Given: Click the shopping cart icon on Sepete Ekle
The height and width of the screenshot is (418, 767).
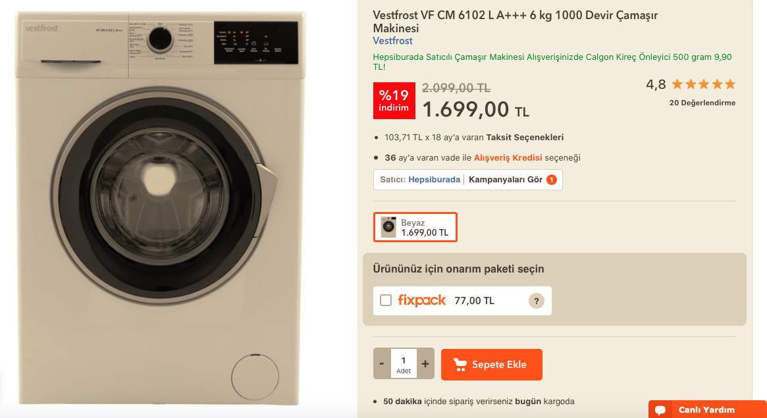Looking at the screenshot, I should [460, 365].
